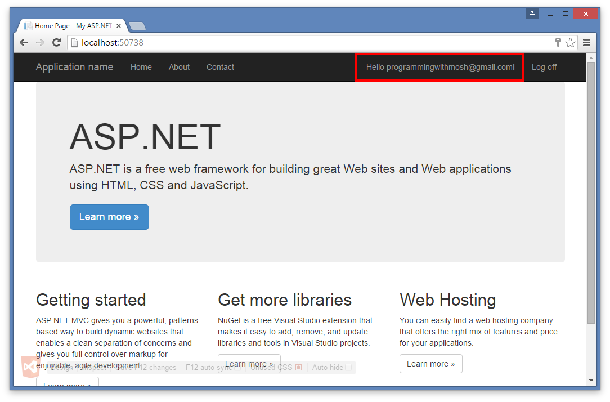Minimize the Chrome window
Screen dimensions: 610x402
coord(550,14)
